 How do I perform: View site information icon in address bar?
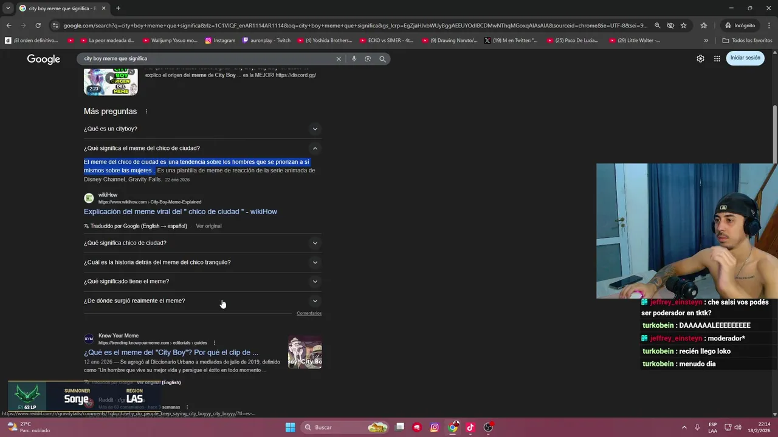pos(55,25)
